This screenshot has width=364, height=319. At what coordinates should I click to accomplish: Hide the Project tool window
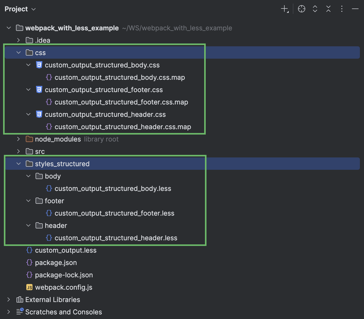355,8
